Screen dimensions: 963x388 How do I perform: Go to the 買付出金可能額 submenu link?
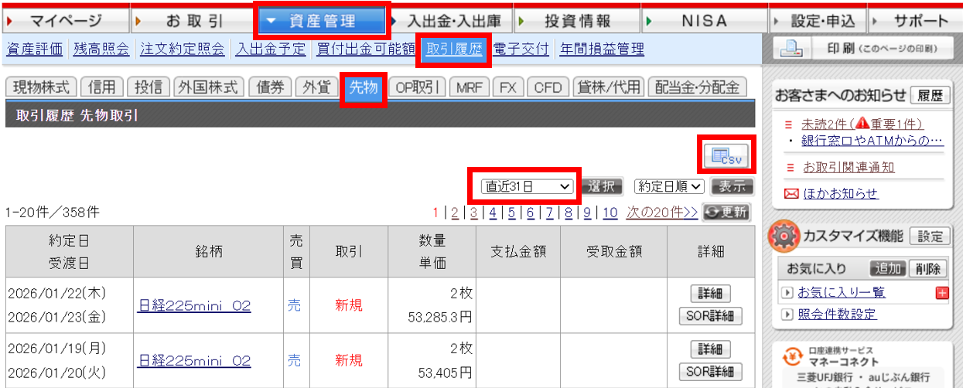pyautogui.click(x=366, y=49)
